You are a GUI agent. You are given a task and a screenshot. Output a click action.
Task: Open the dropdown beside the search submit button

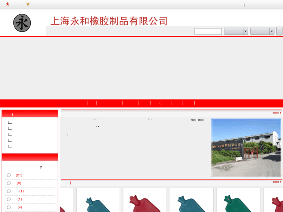click(x=262, y=31)
